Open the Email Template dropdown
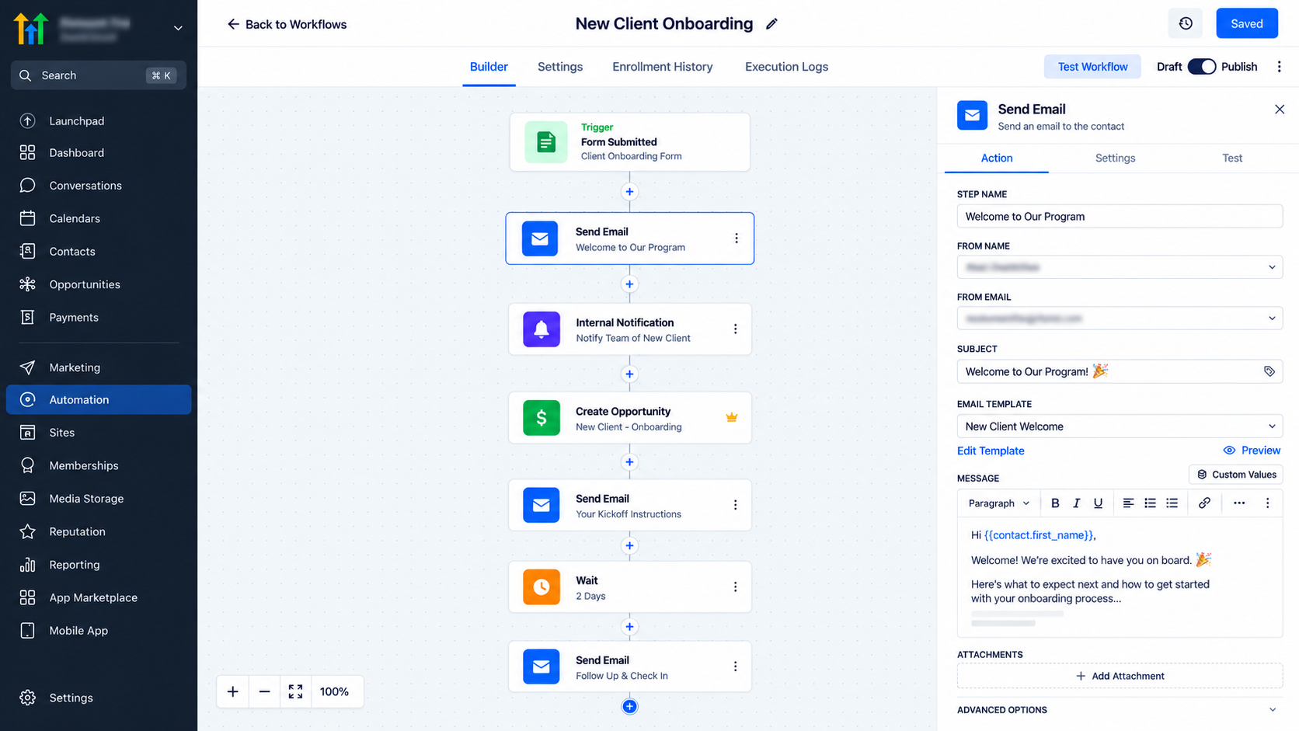1299x731 pixels. pos(1120,426)
